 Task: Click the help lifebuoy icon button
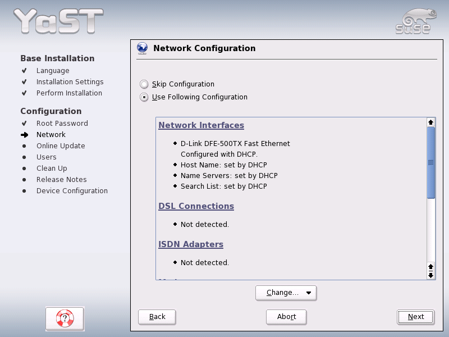[x=65, y=318]
